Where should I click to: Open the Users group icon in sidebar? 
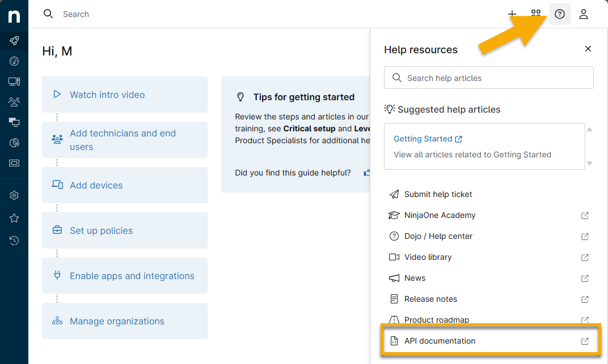[14, 102]
